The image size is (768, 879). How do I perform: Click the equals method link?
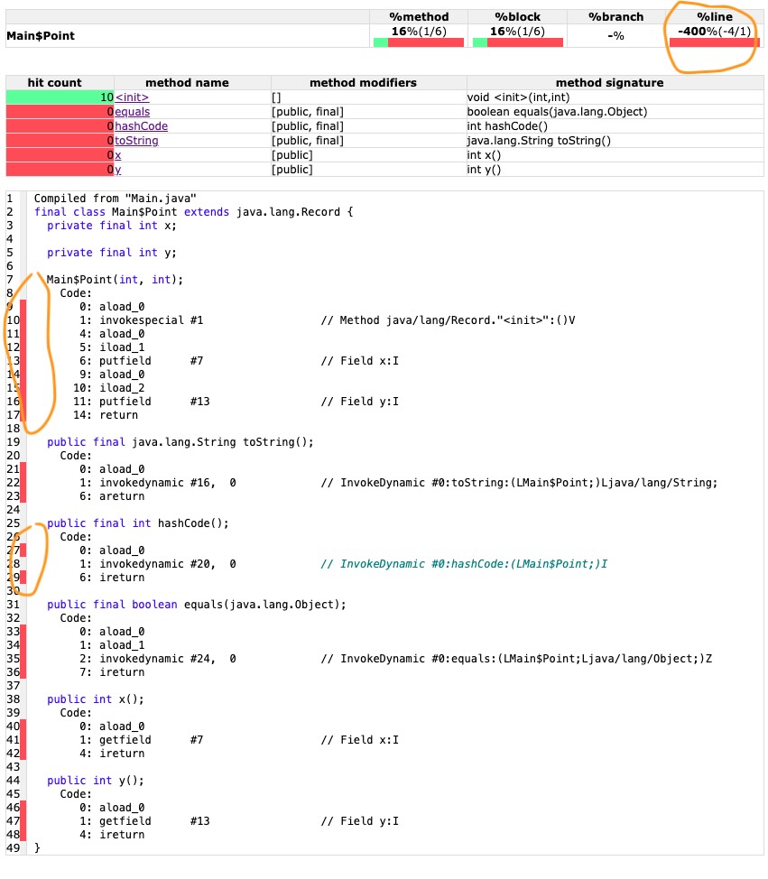133,111
